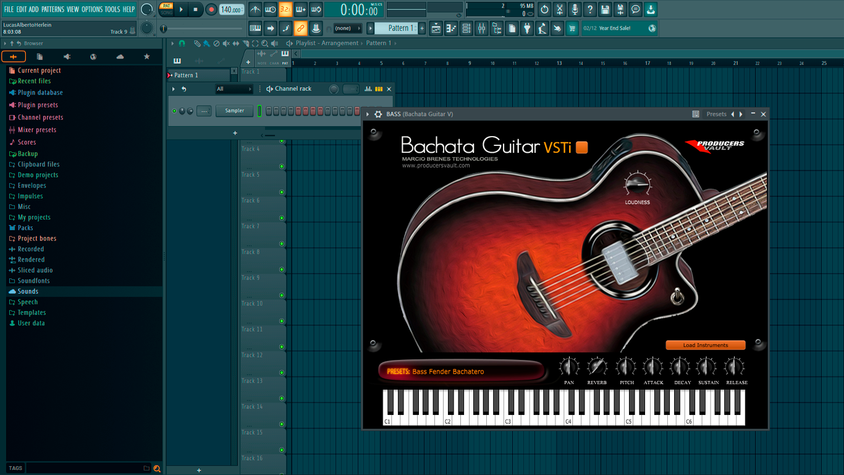Open the Mixer view icon
Image resolution: width=844 pixels, height=475 pixels.
[x=481, y=28]
